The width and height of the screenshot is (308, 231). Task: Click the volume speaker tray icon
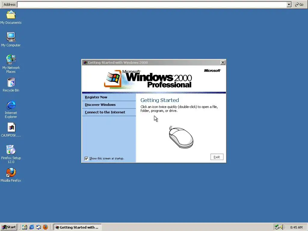tap(282, 227)
